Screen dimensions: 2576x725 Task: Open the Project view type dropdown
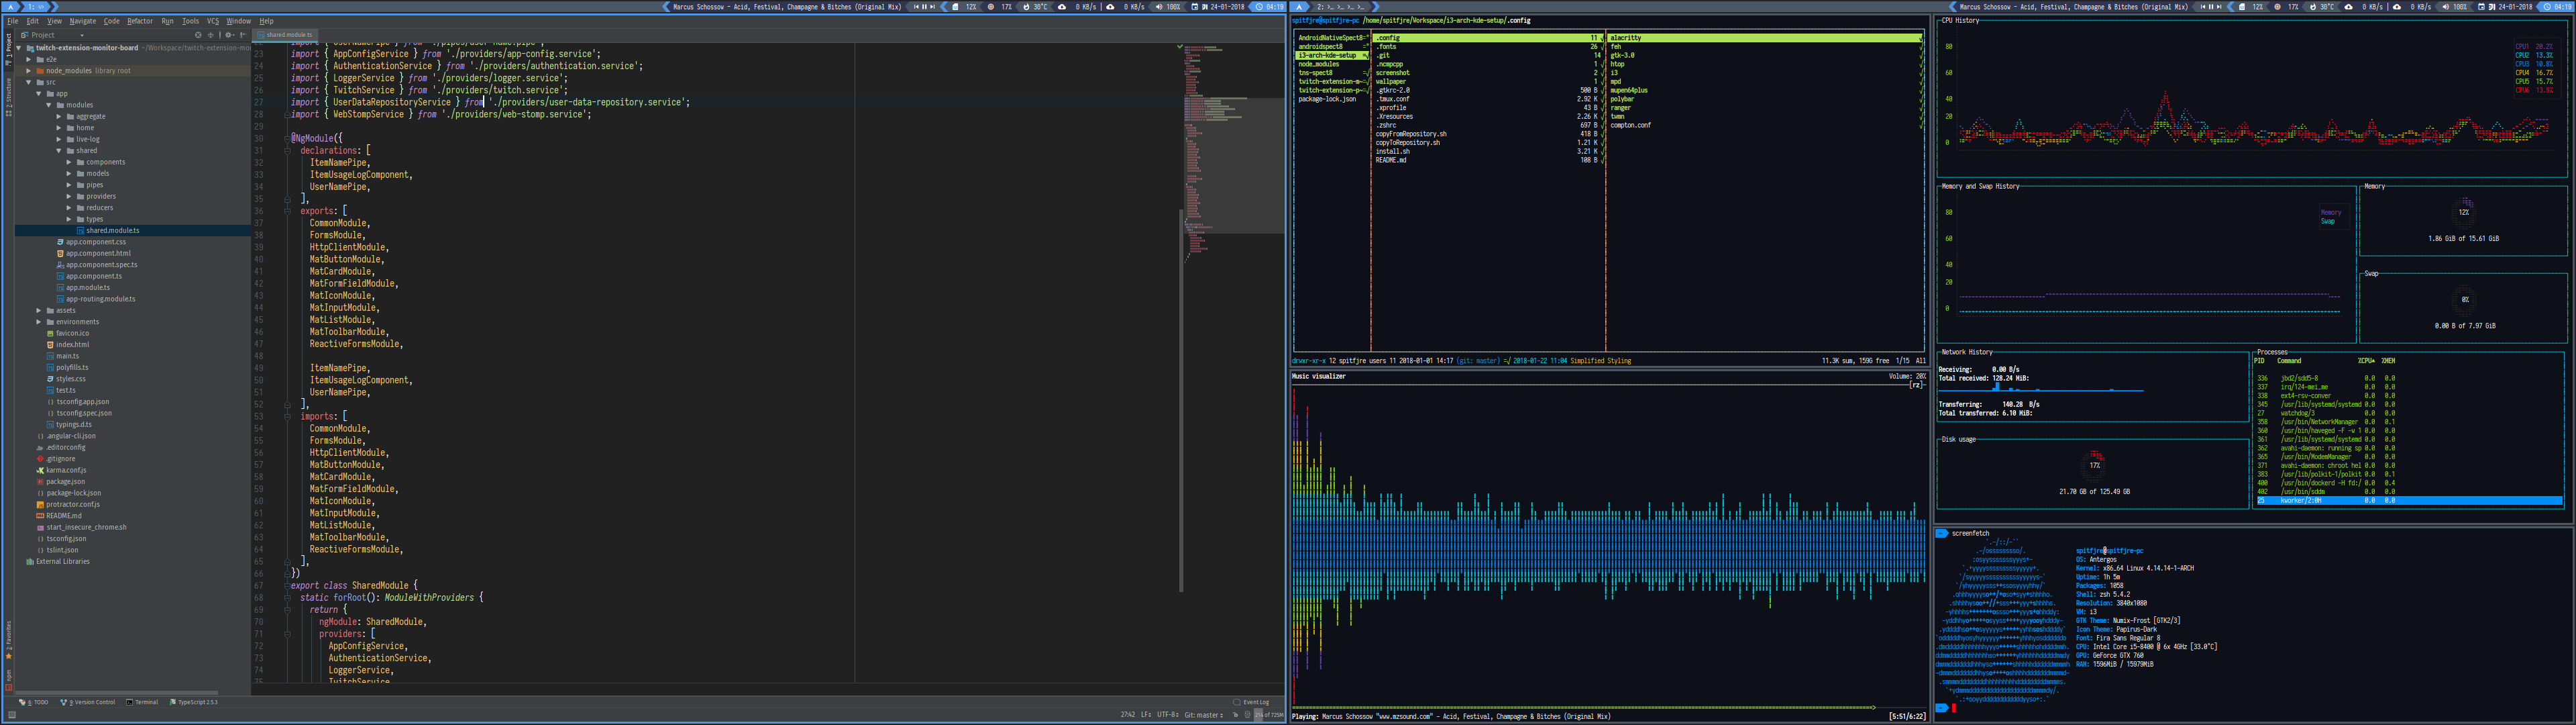(x=82, y=36)
